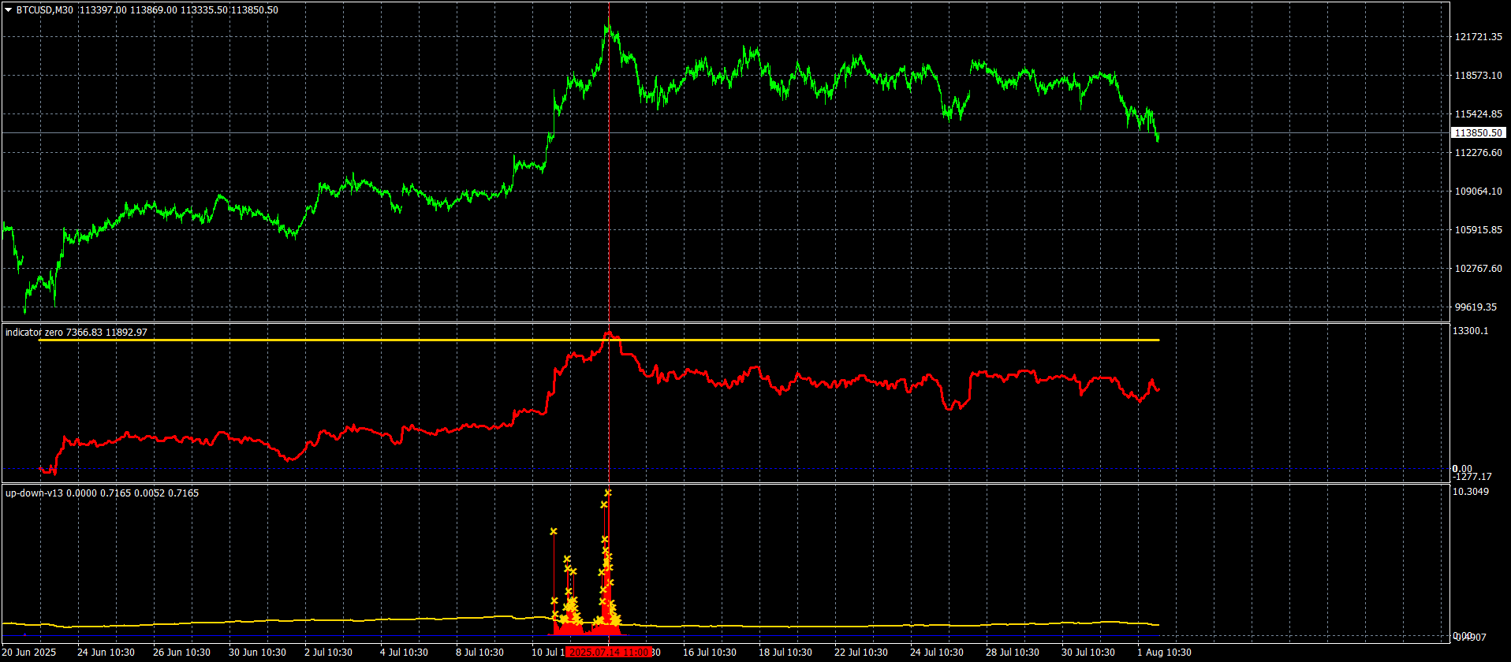The width and height of the screenshot is (1511, 662).
Task: Click the 121721.35 price scale label
Action: (x=1478, y=37)
